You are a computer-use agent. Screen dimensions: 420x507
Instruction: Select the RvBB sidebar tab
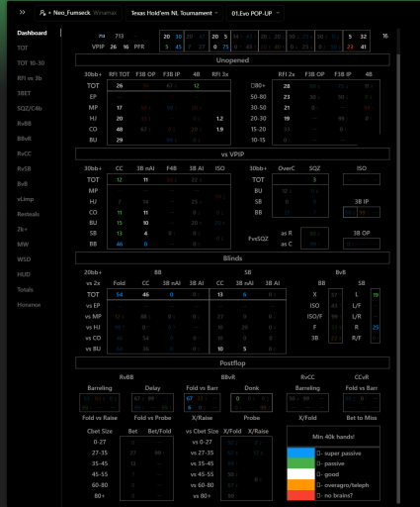click(x=24, y=124)
